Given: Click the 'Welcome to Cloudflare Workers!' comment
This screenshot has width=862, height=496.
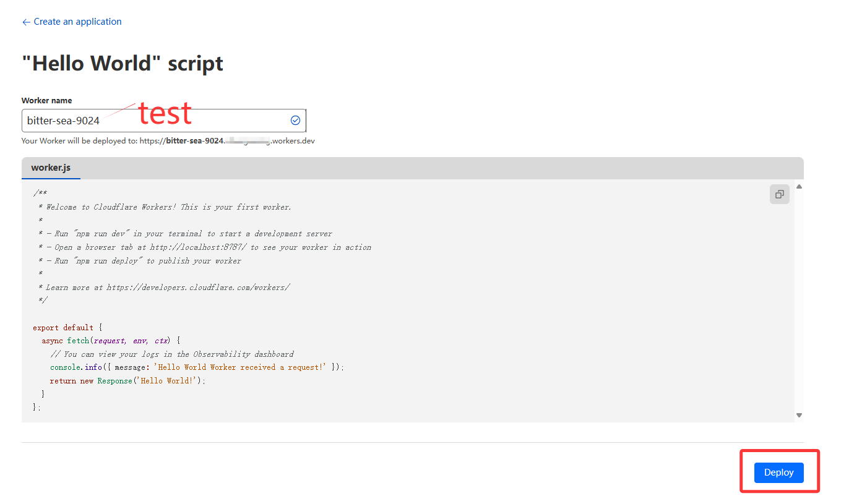Looking at the screenshot, I should (165, 207).
